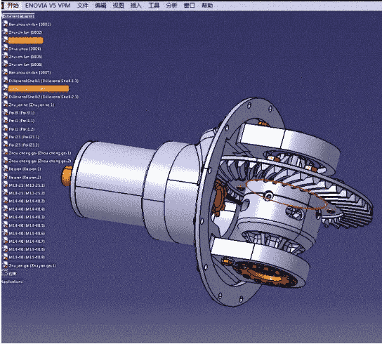
Task: Select the M14-40 (M14-40.7) entry
Action: (27, 242)
